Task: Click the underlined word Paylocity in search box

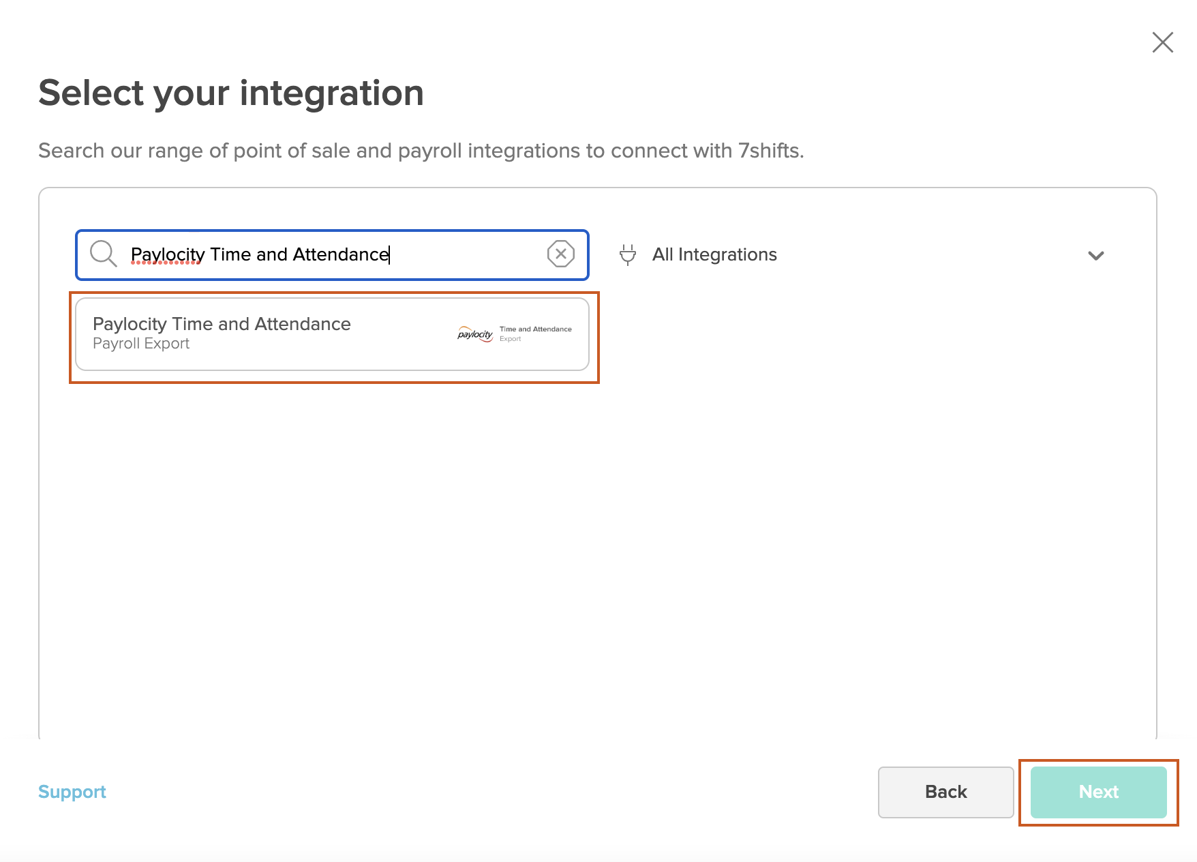Action: tap(167, 254)
